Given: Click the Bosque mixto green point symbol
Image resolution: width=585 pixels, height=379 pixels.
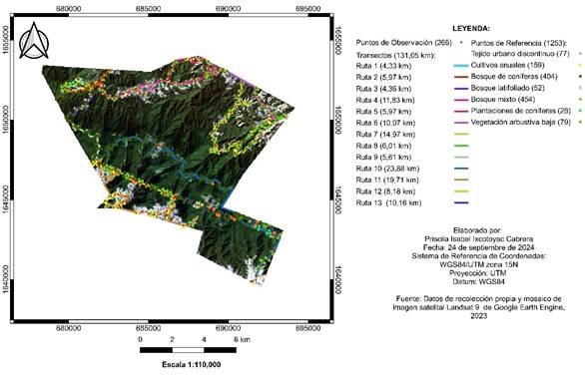Looking at the screenshot, I should (x=580, y=100).
